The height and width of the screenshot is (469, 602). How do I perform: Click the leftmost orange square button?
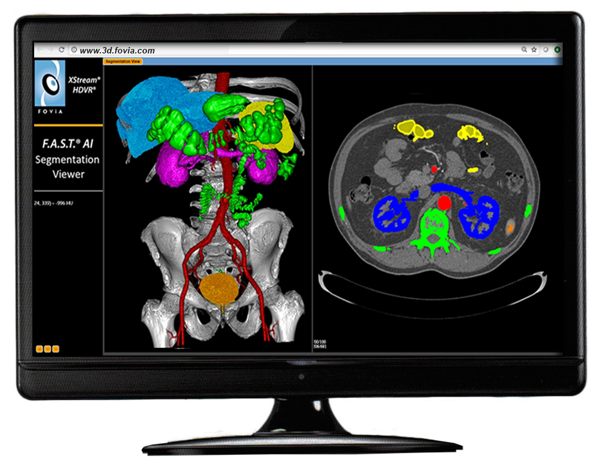click(39, 349)
